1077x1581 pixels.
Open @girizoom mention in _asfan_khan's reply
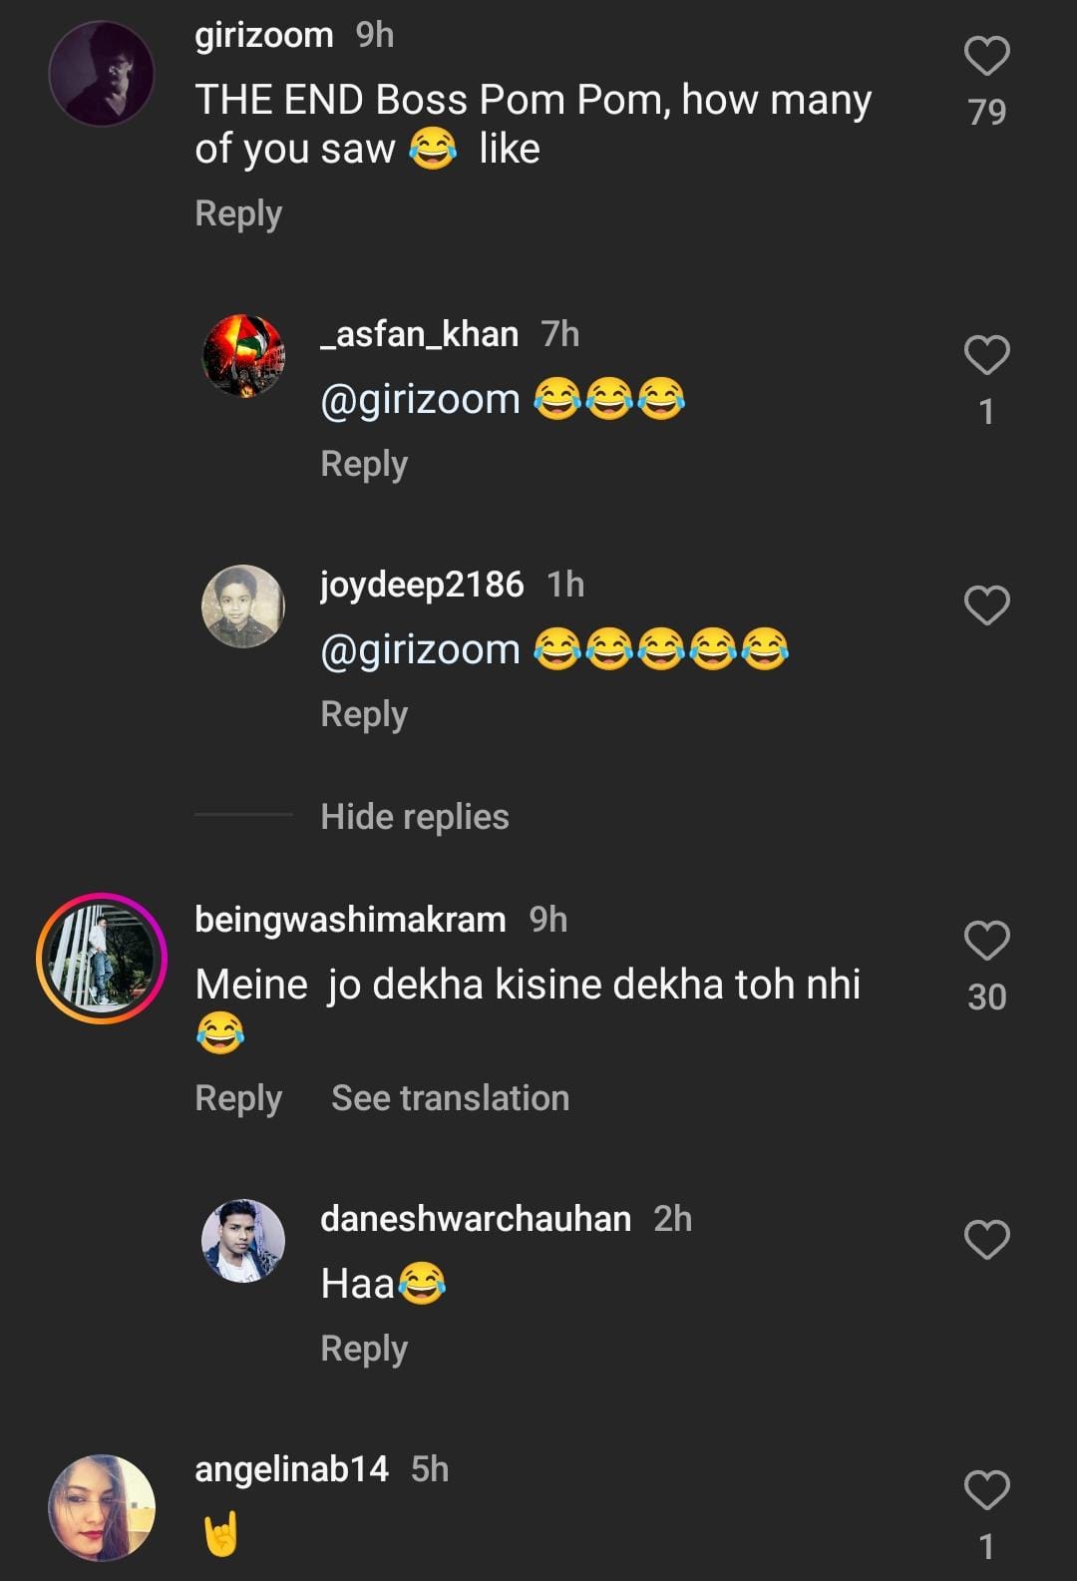420,400
